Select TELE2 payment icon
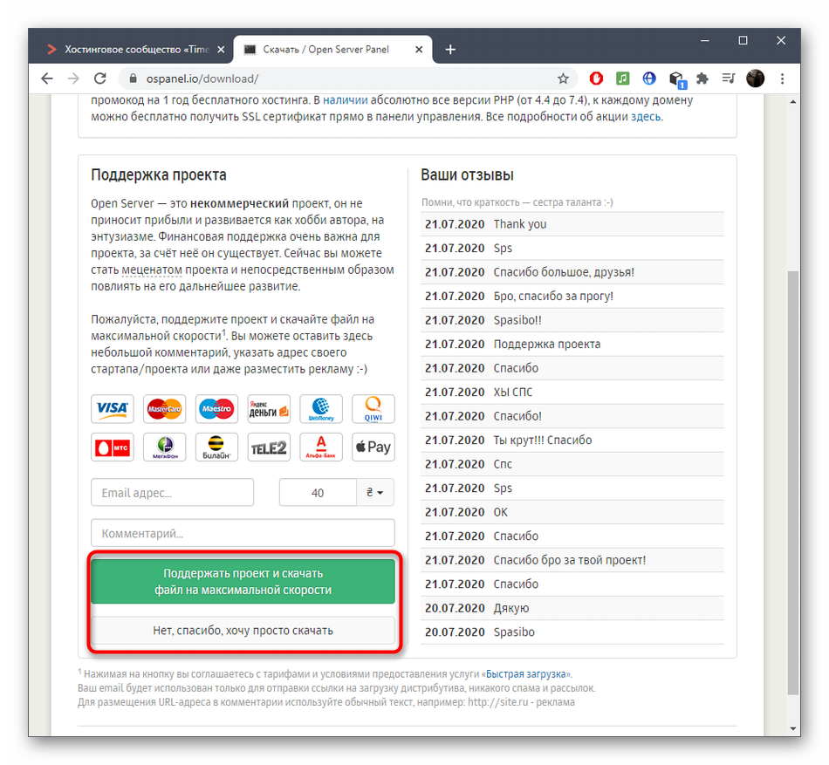 pyautogui.click(x=269, y=447)
